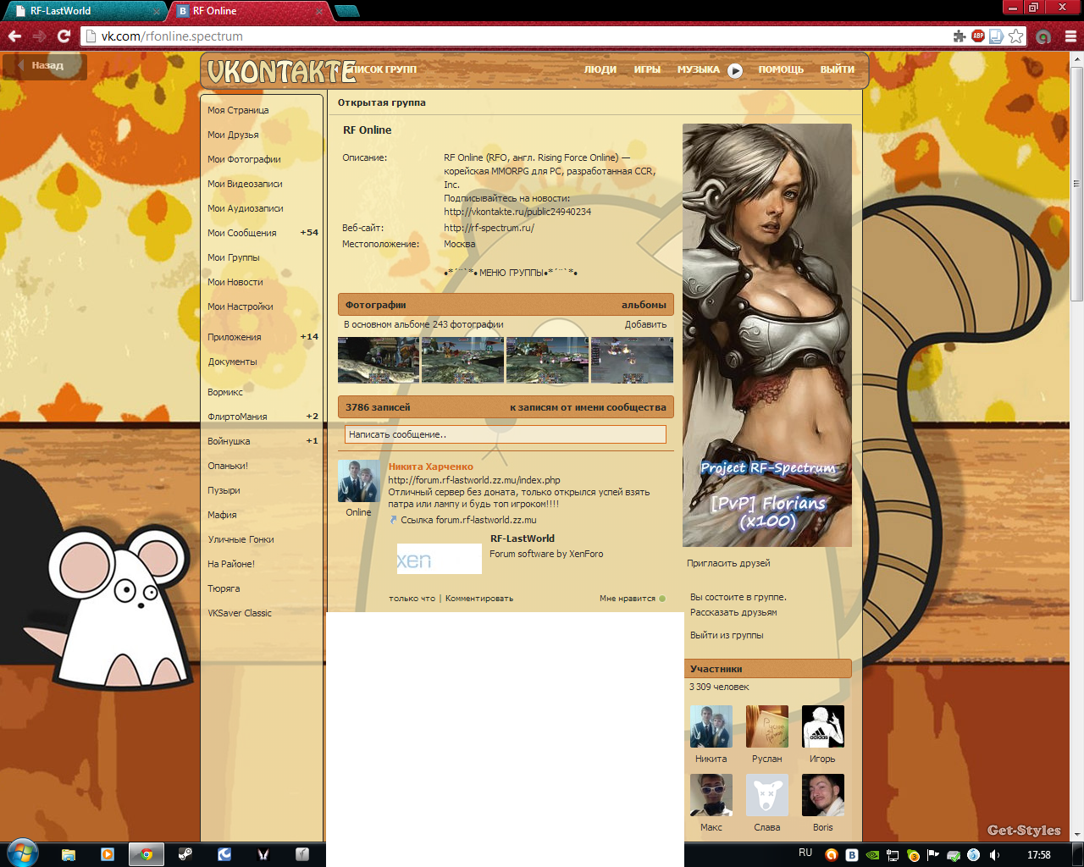Click the music play button in the VK header
The height and width of the screenshot is (867, 1084).
point(735,70)
